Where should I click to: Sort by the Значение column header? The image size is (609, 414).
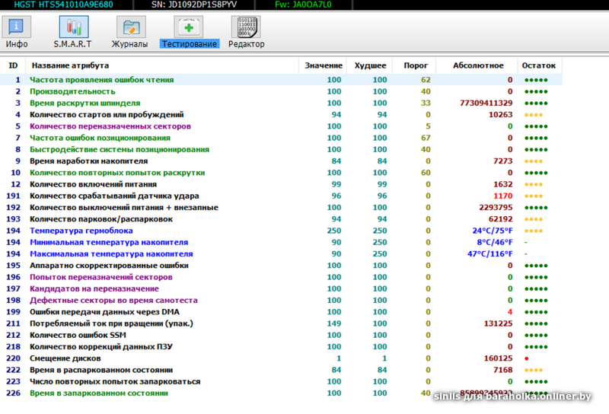click(323, 65)
